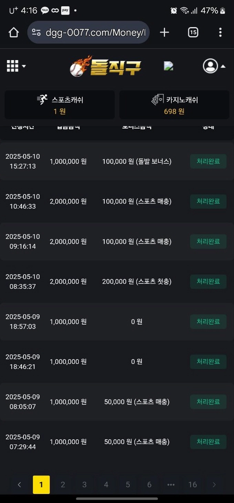
Task: Tap the browser home icon
Action: (13, 32)
